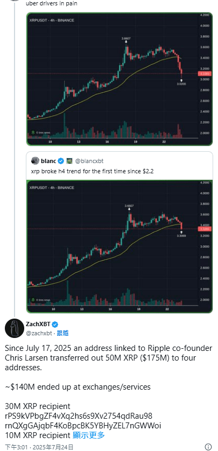
Task: Expand tweet with 顯示更多 link
Action: [x=89, y=435]
